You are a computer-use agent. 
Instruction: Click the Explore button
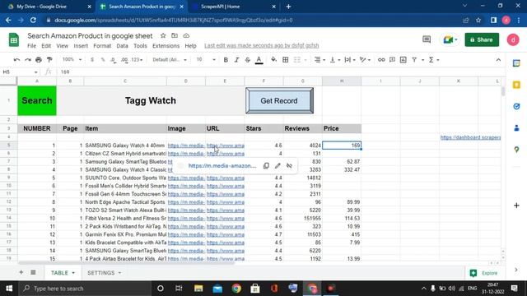pos(485,273)
